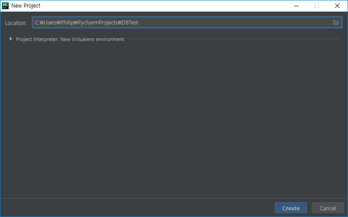Open the folder browse icon in Location field

point(336,22)
